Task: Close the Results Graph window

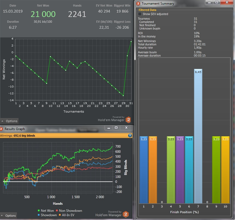Action: pos(126,128)
